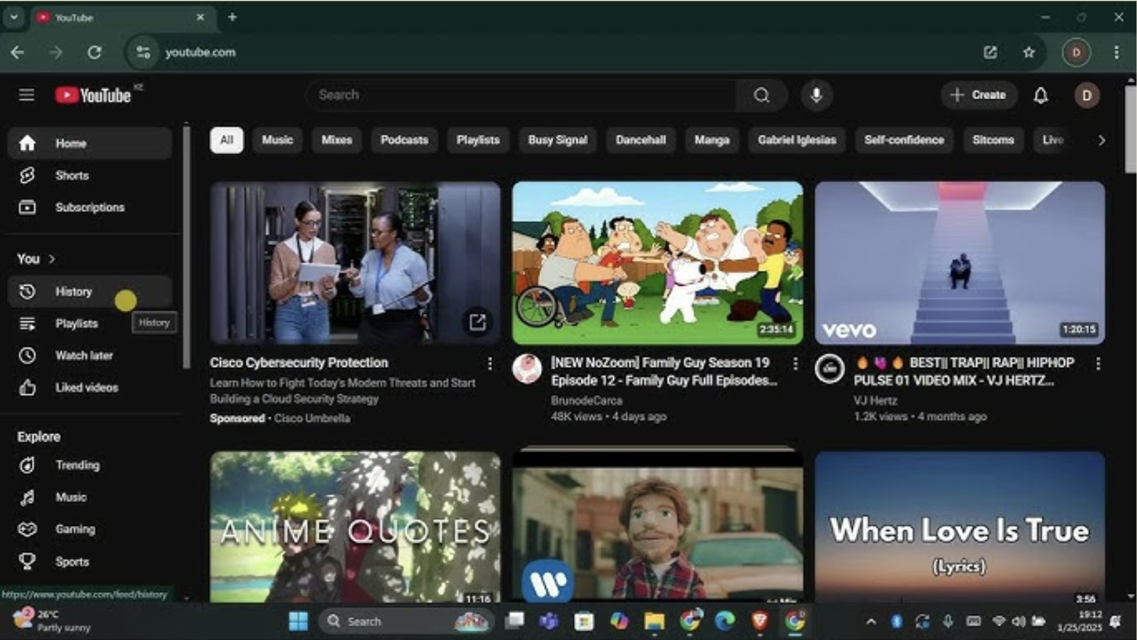The image size is (1137, 640).
Task: Select the Podcasts filter chip
Action: 404,140
